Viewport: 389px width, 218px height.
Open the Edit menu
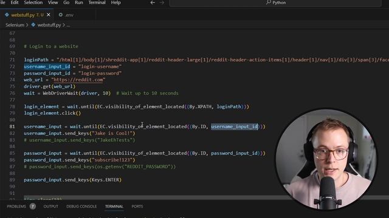click(15, 2)
